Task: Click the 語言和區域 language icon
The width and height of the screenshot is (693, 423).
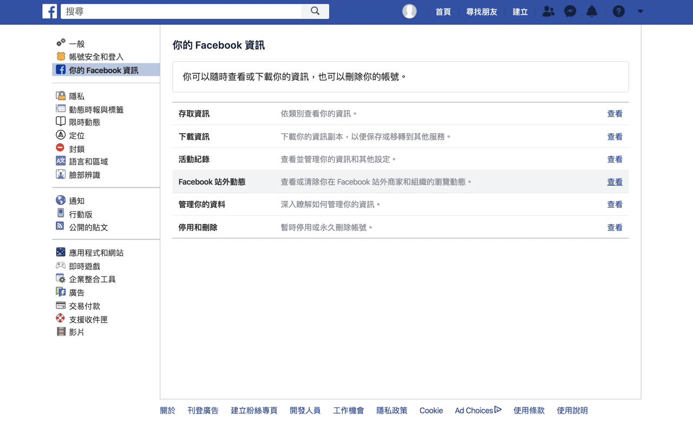Action: (x=61, y=161)
